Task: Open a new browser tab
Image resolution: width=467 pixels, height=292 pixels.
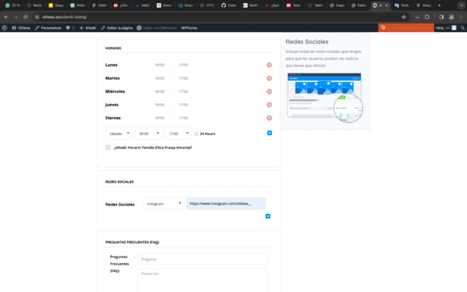Action: [439, 5]
